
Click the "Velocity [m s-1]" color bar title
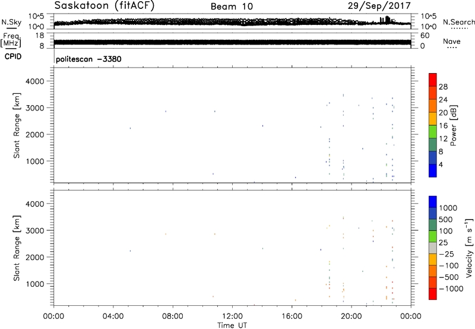pos(469,248)
